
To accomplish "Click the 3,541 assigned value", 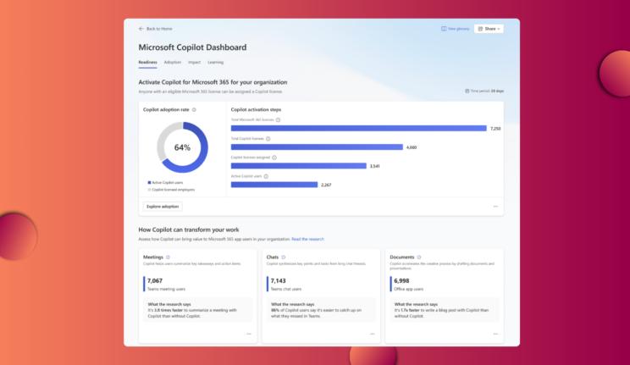I will click(374, 166).
